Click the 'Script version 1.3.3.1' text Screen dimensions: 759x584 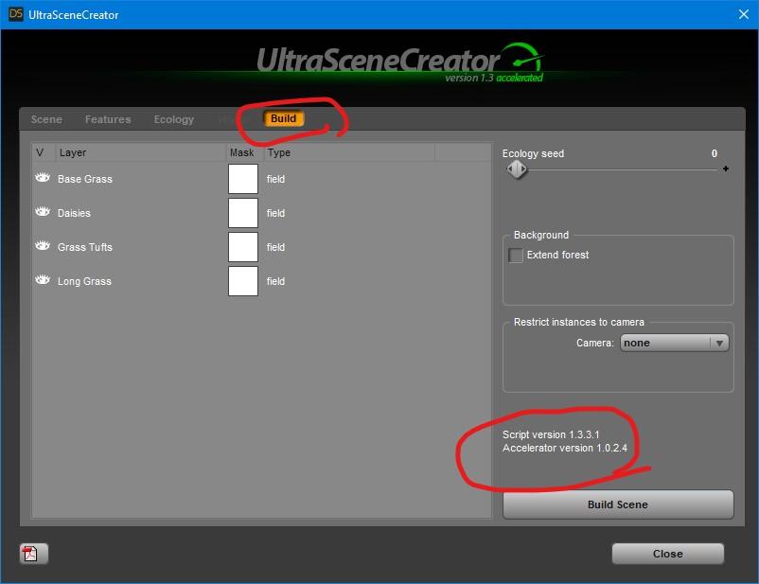(x=551, y=434)
